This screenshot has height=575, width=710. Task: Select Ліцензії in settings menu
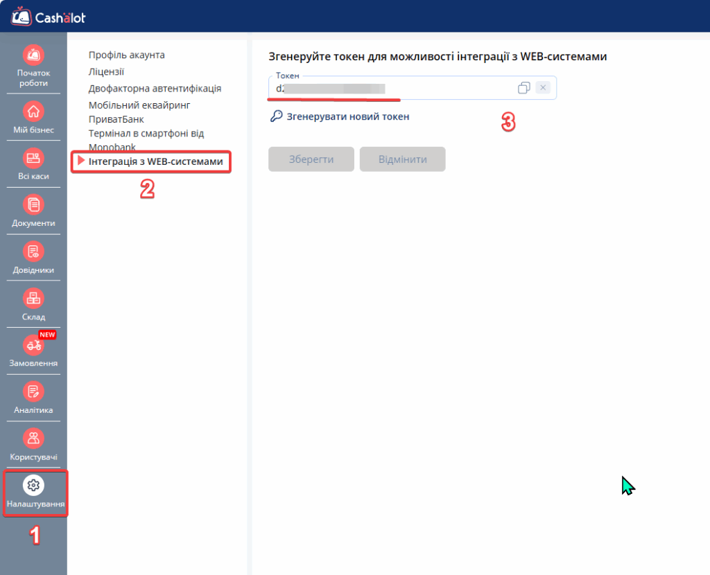(106, 71)
